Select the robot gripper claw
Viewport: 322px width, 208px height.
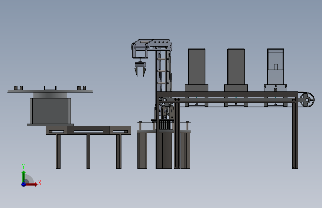(x=140, y=70)
